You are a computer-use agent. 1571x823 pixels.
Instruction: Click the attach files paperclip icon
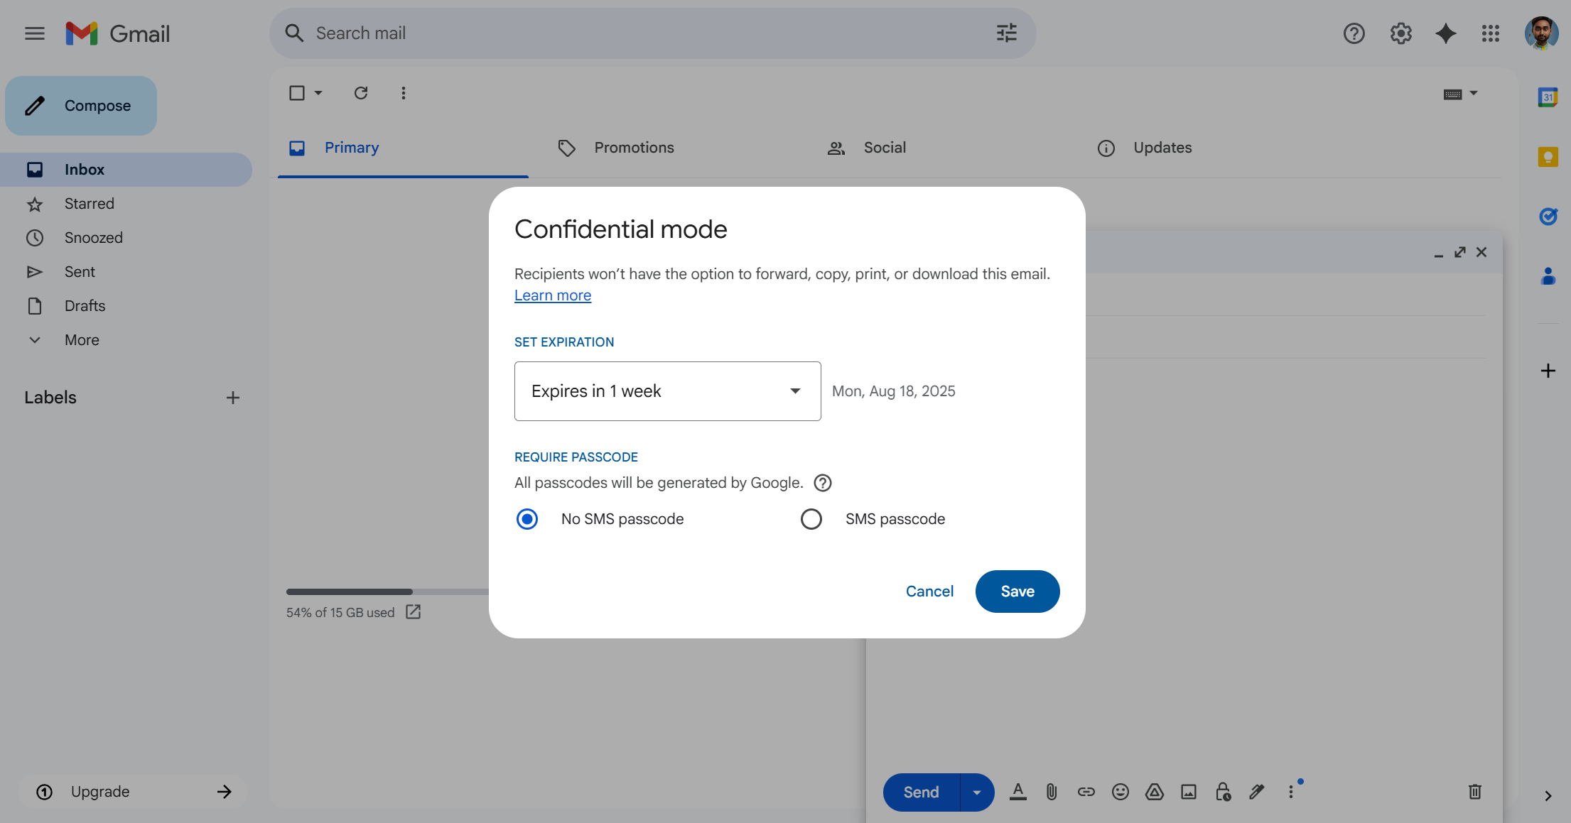coord(1052,792)
